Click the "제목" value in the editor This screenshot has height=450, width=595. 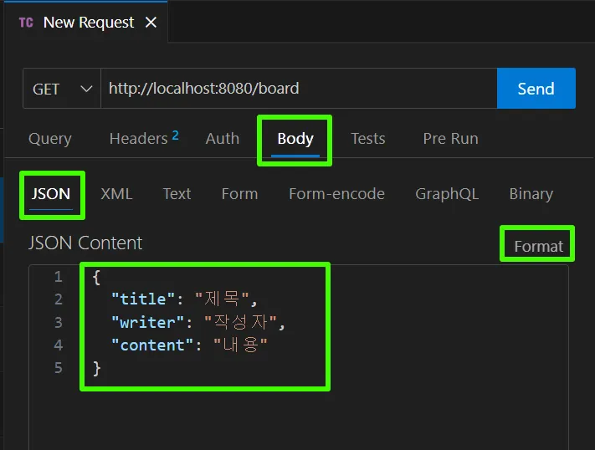coord(222,299)
